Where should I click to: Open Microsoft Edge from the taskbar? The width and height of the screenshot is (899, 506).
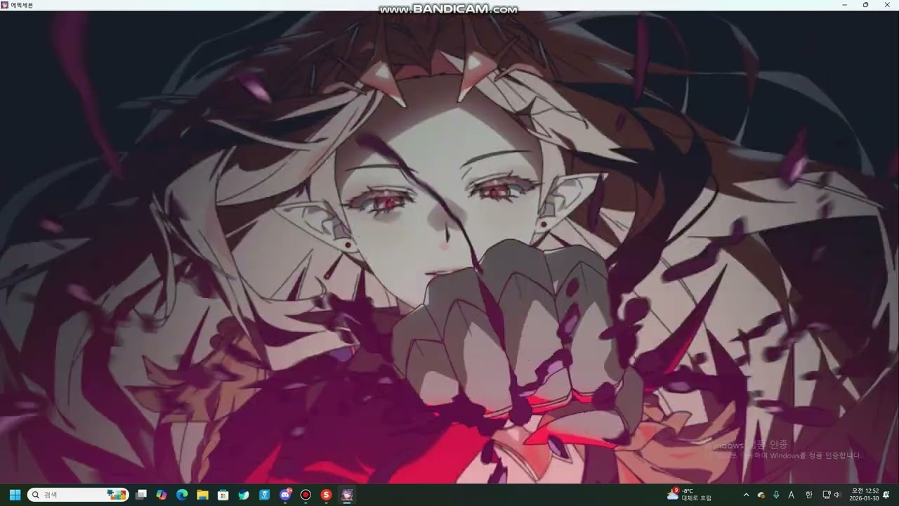point(182,495)
